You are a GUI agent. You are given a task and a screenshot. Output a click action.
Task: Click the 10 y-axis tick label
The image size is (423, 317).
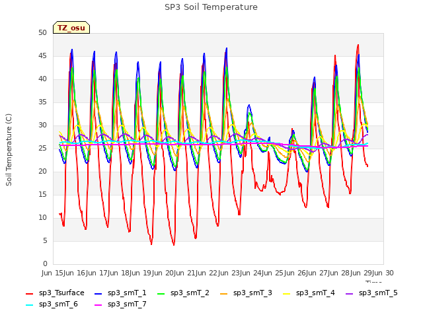click(x=42, y=218)
